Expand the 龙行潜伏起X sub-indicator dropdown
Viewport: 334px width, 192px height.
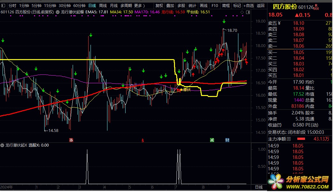(x=3, y=145)
